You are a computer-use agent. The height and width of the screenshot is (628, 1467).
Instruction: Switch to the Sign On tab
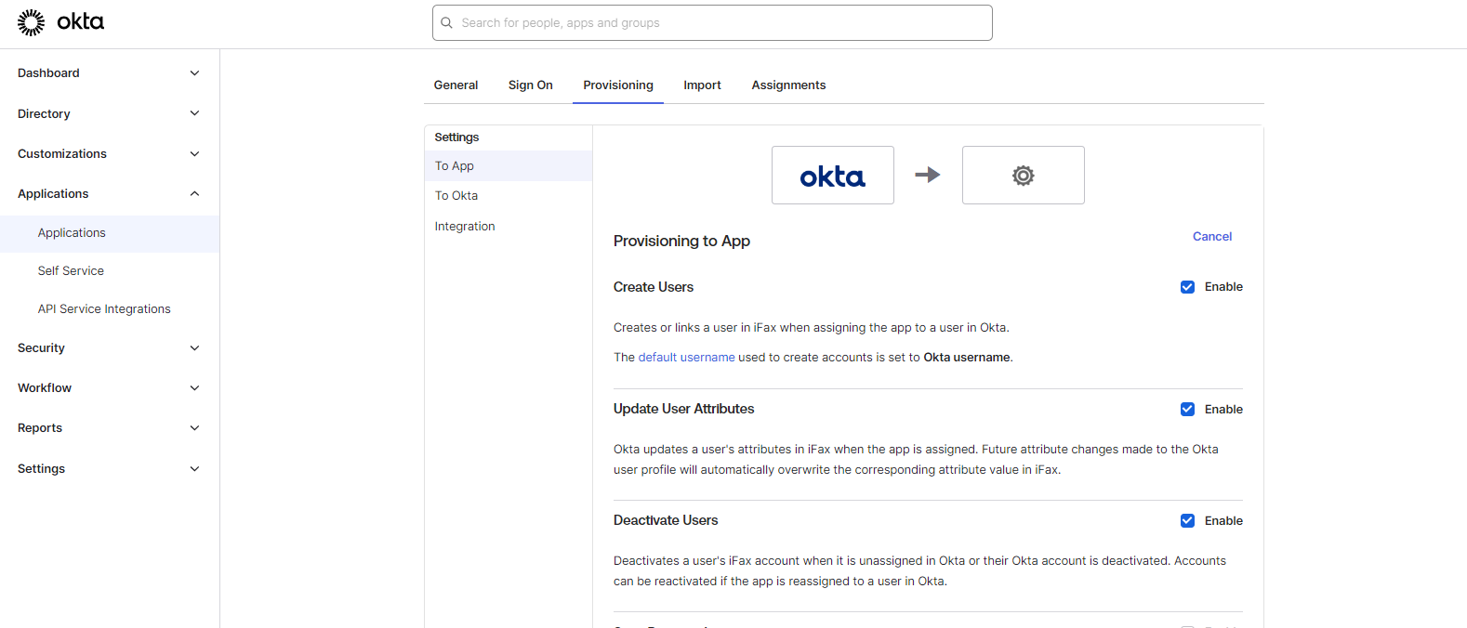(531, 85)
